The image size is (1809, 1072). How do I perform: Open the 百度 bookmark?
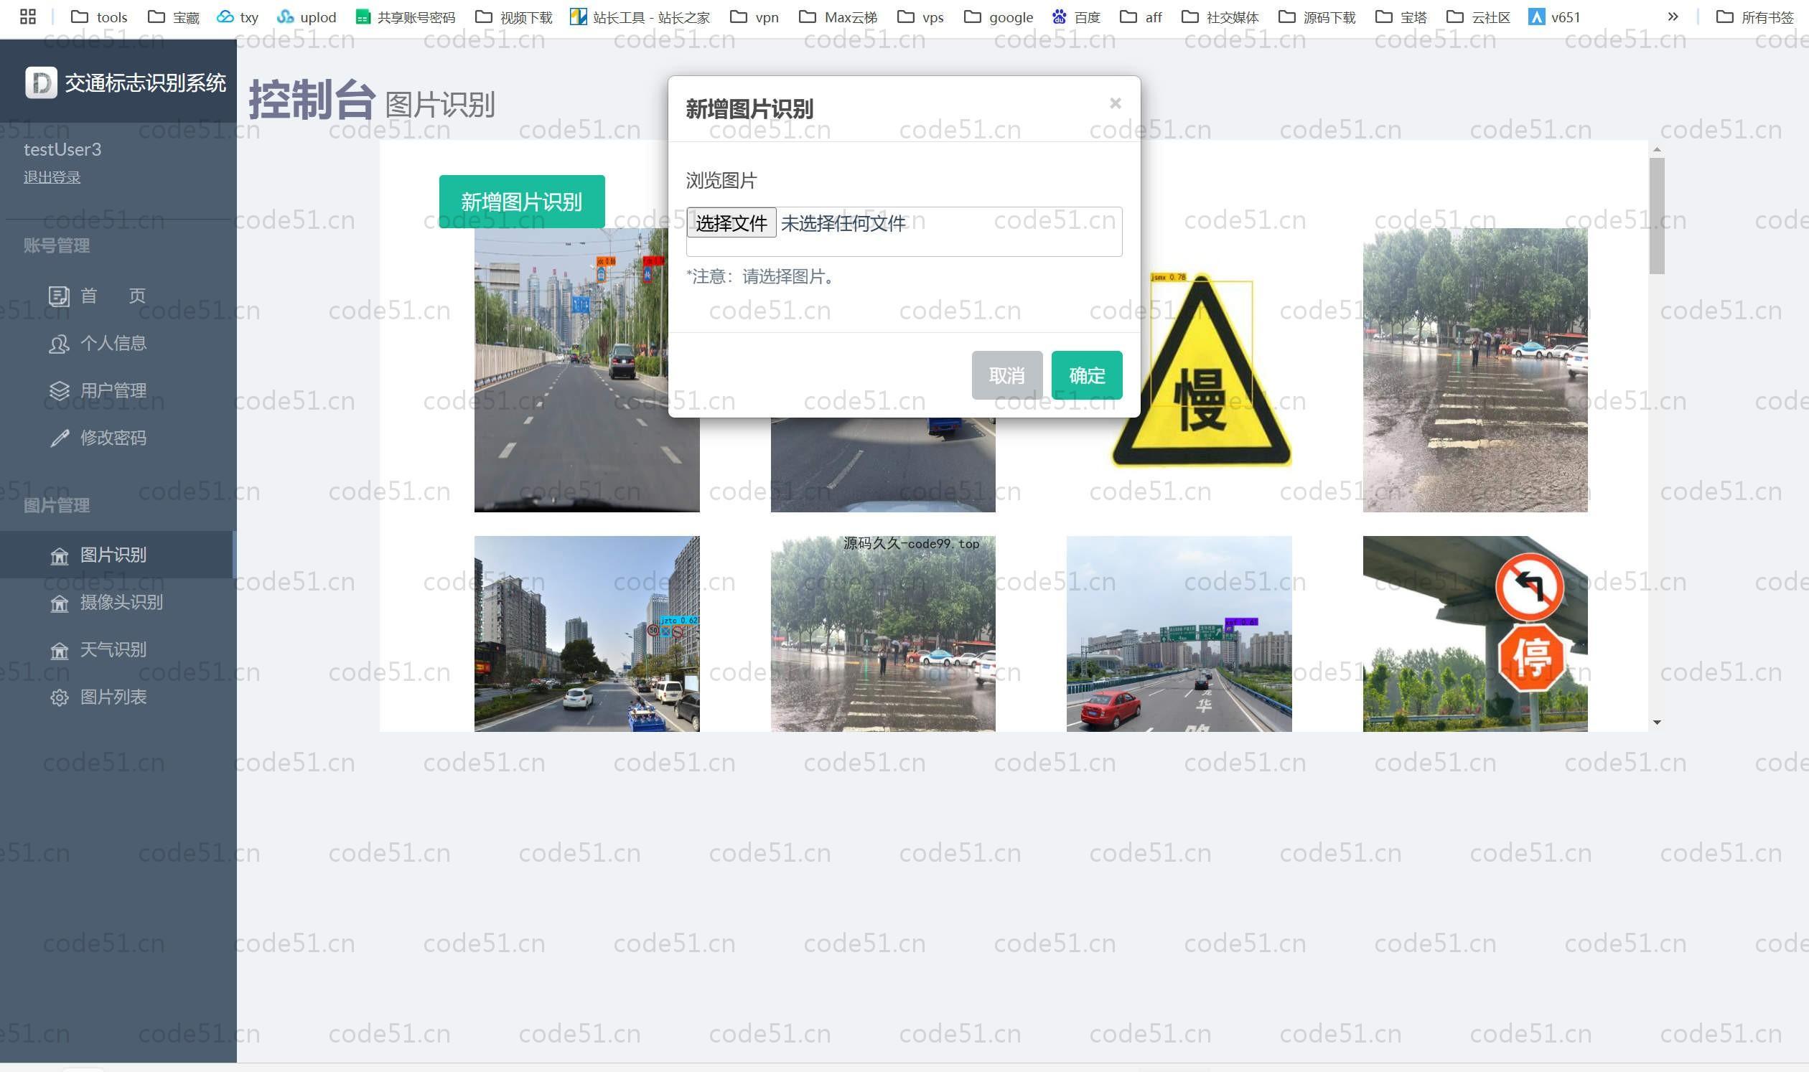(x=1075, y=17)
